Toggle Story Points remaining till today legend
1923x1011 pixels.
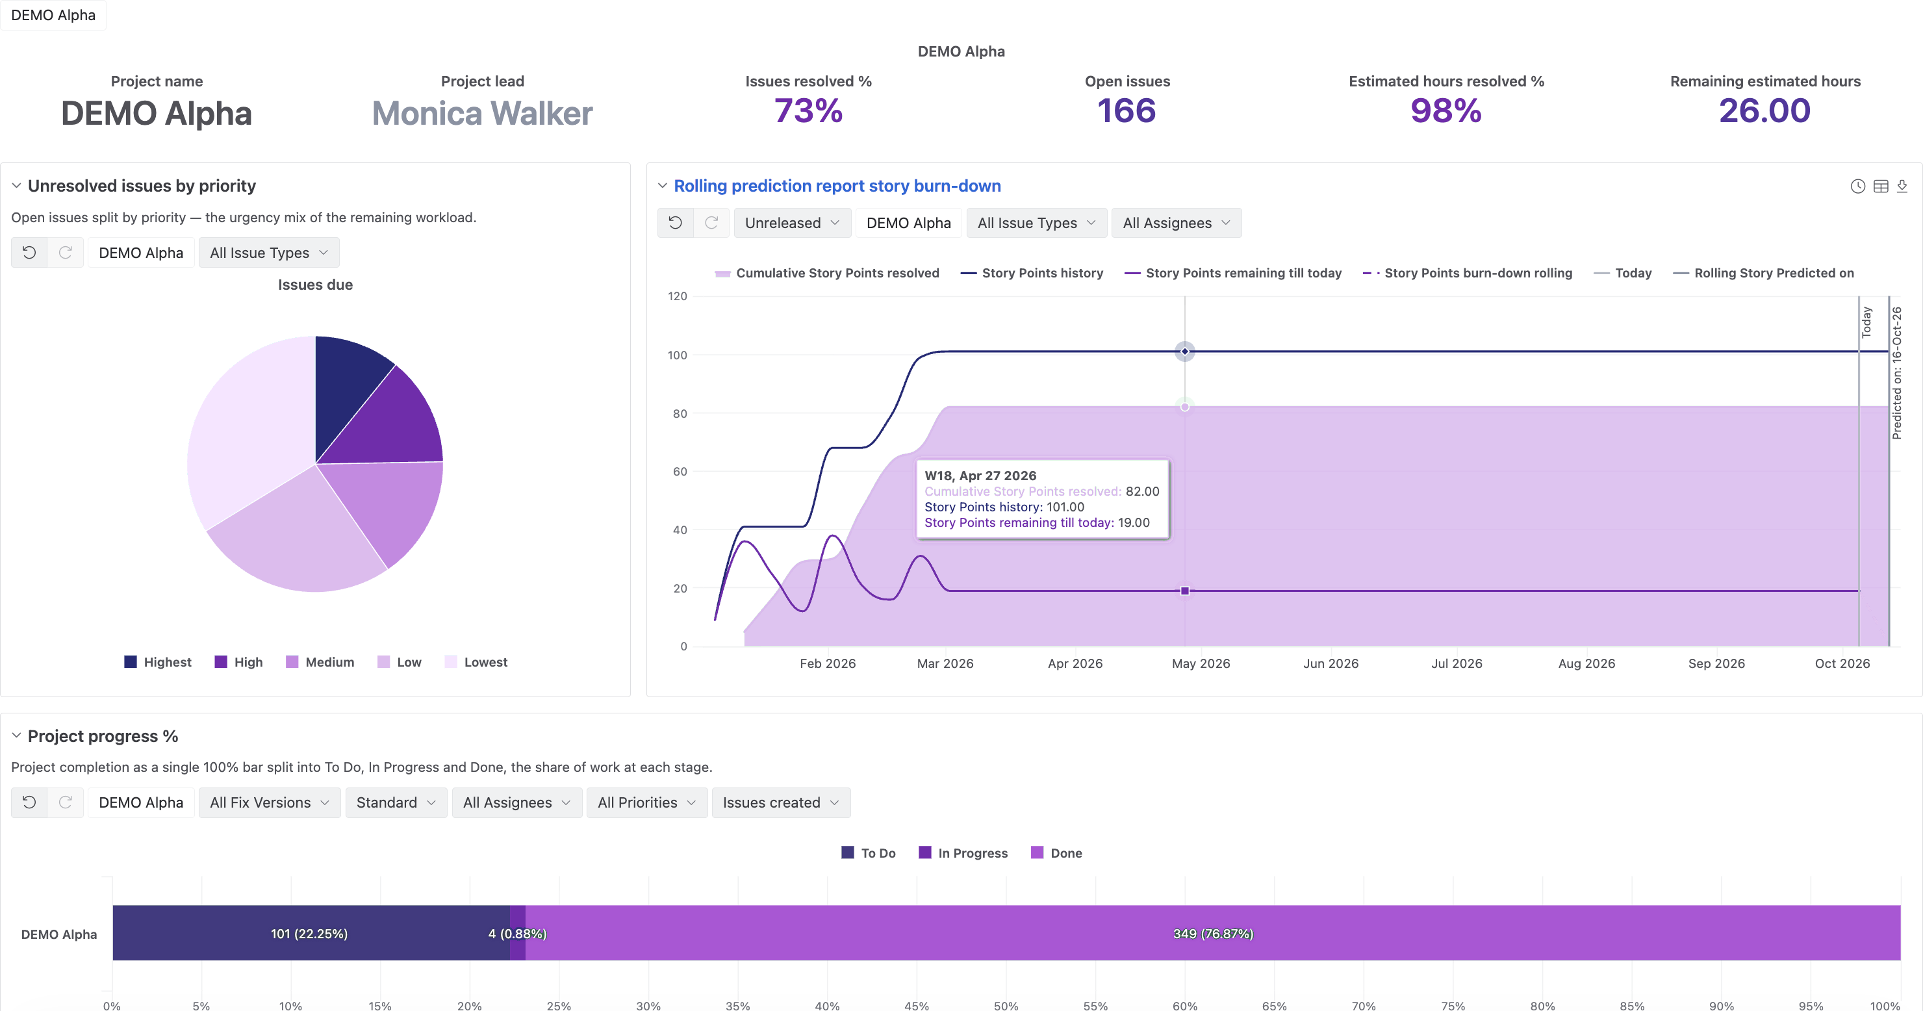pyautogui.click(x=1233, y=272)
